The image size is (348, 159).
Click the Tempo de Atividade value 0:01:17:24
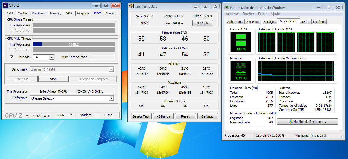coord(323,106)
